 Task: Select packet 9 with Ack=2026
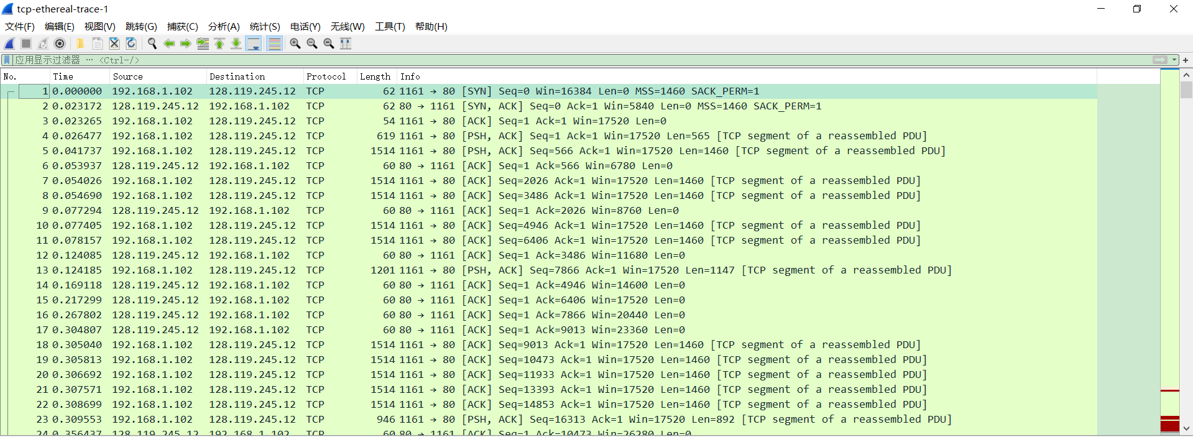(549, 211)
